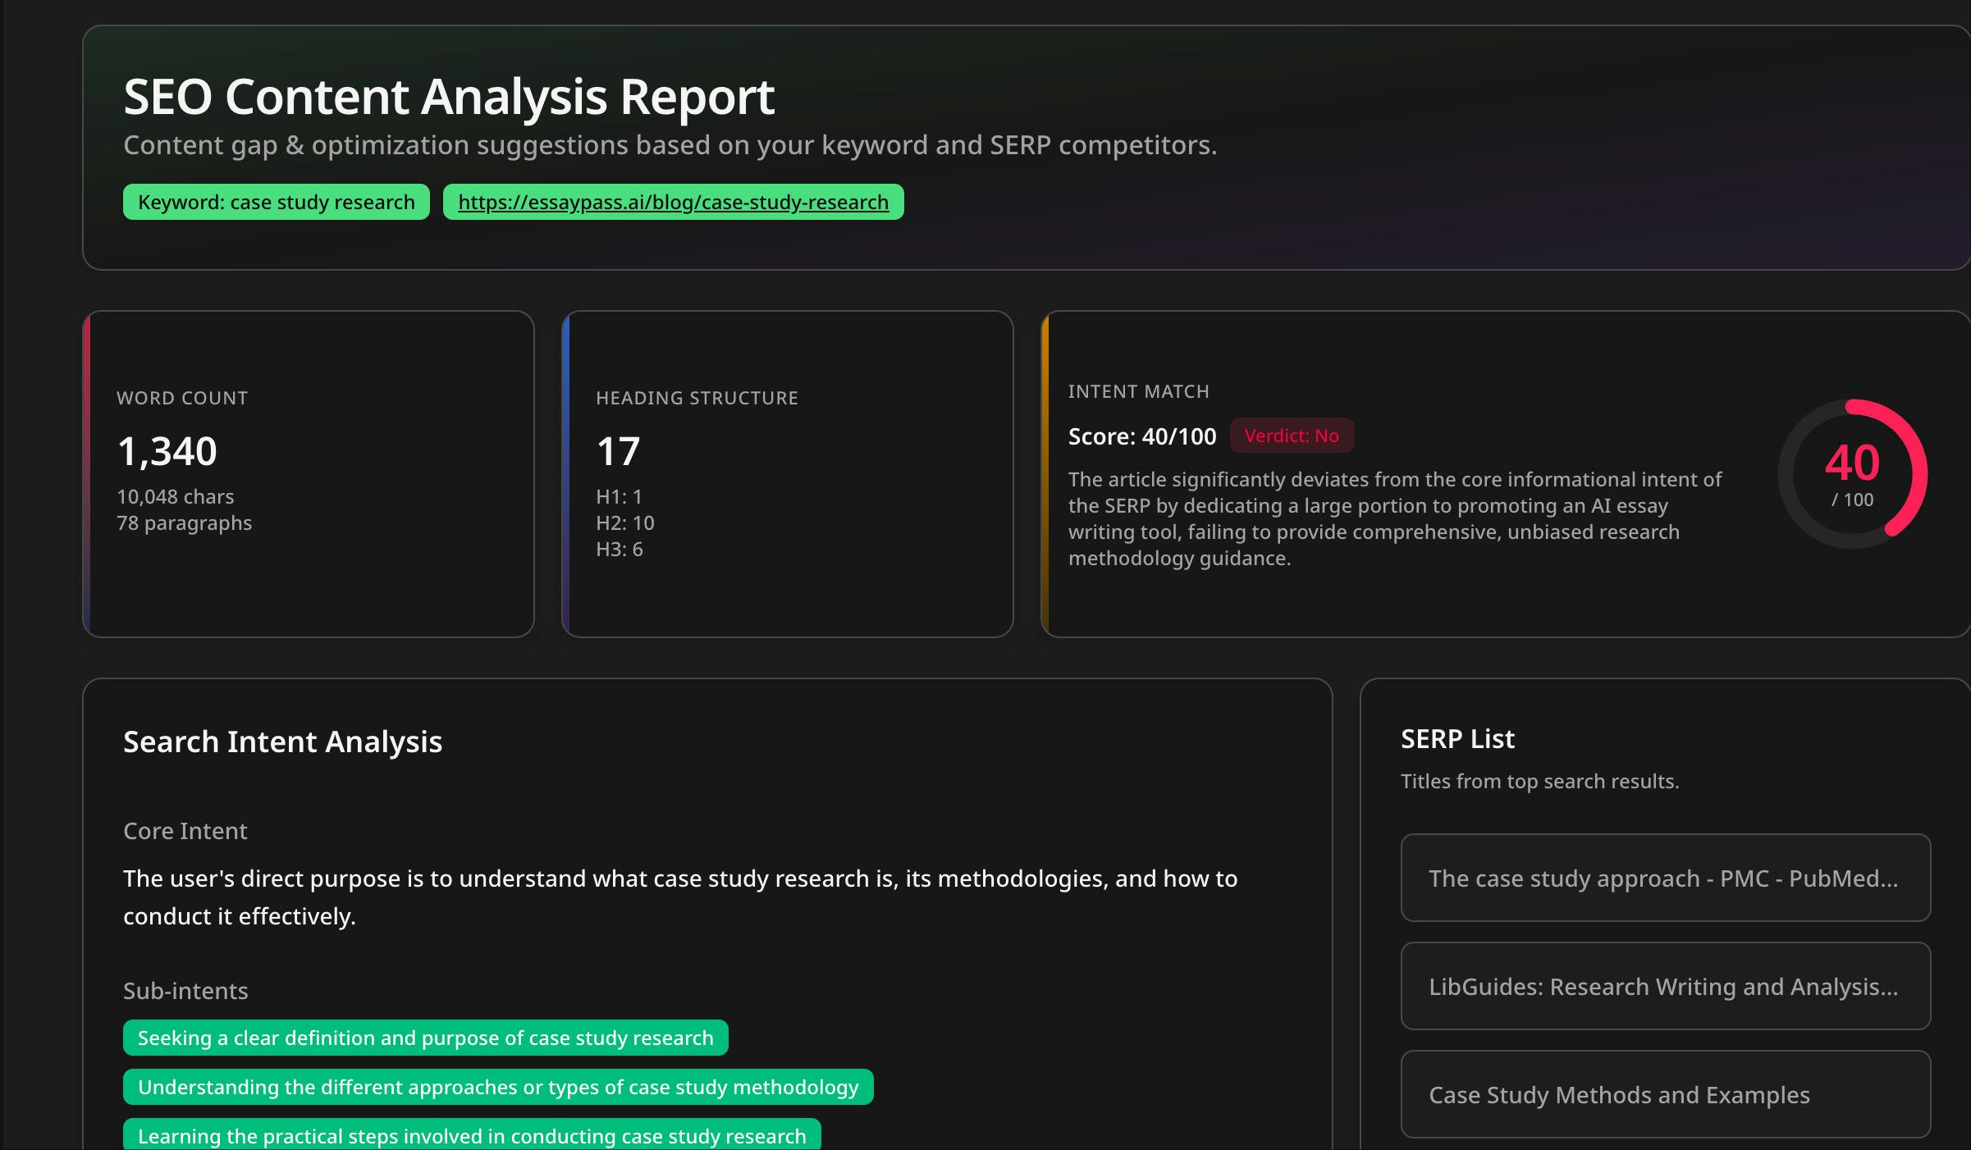Screen dimensions: 1971x1150
Task: Click the 'Score: 40/100' text
Action: pos(1142,436)
